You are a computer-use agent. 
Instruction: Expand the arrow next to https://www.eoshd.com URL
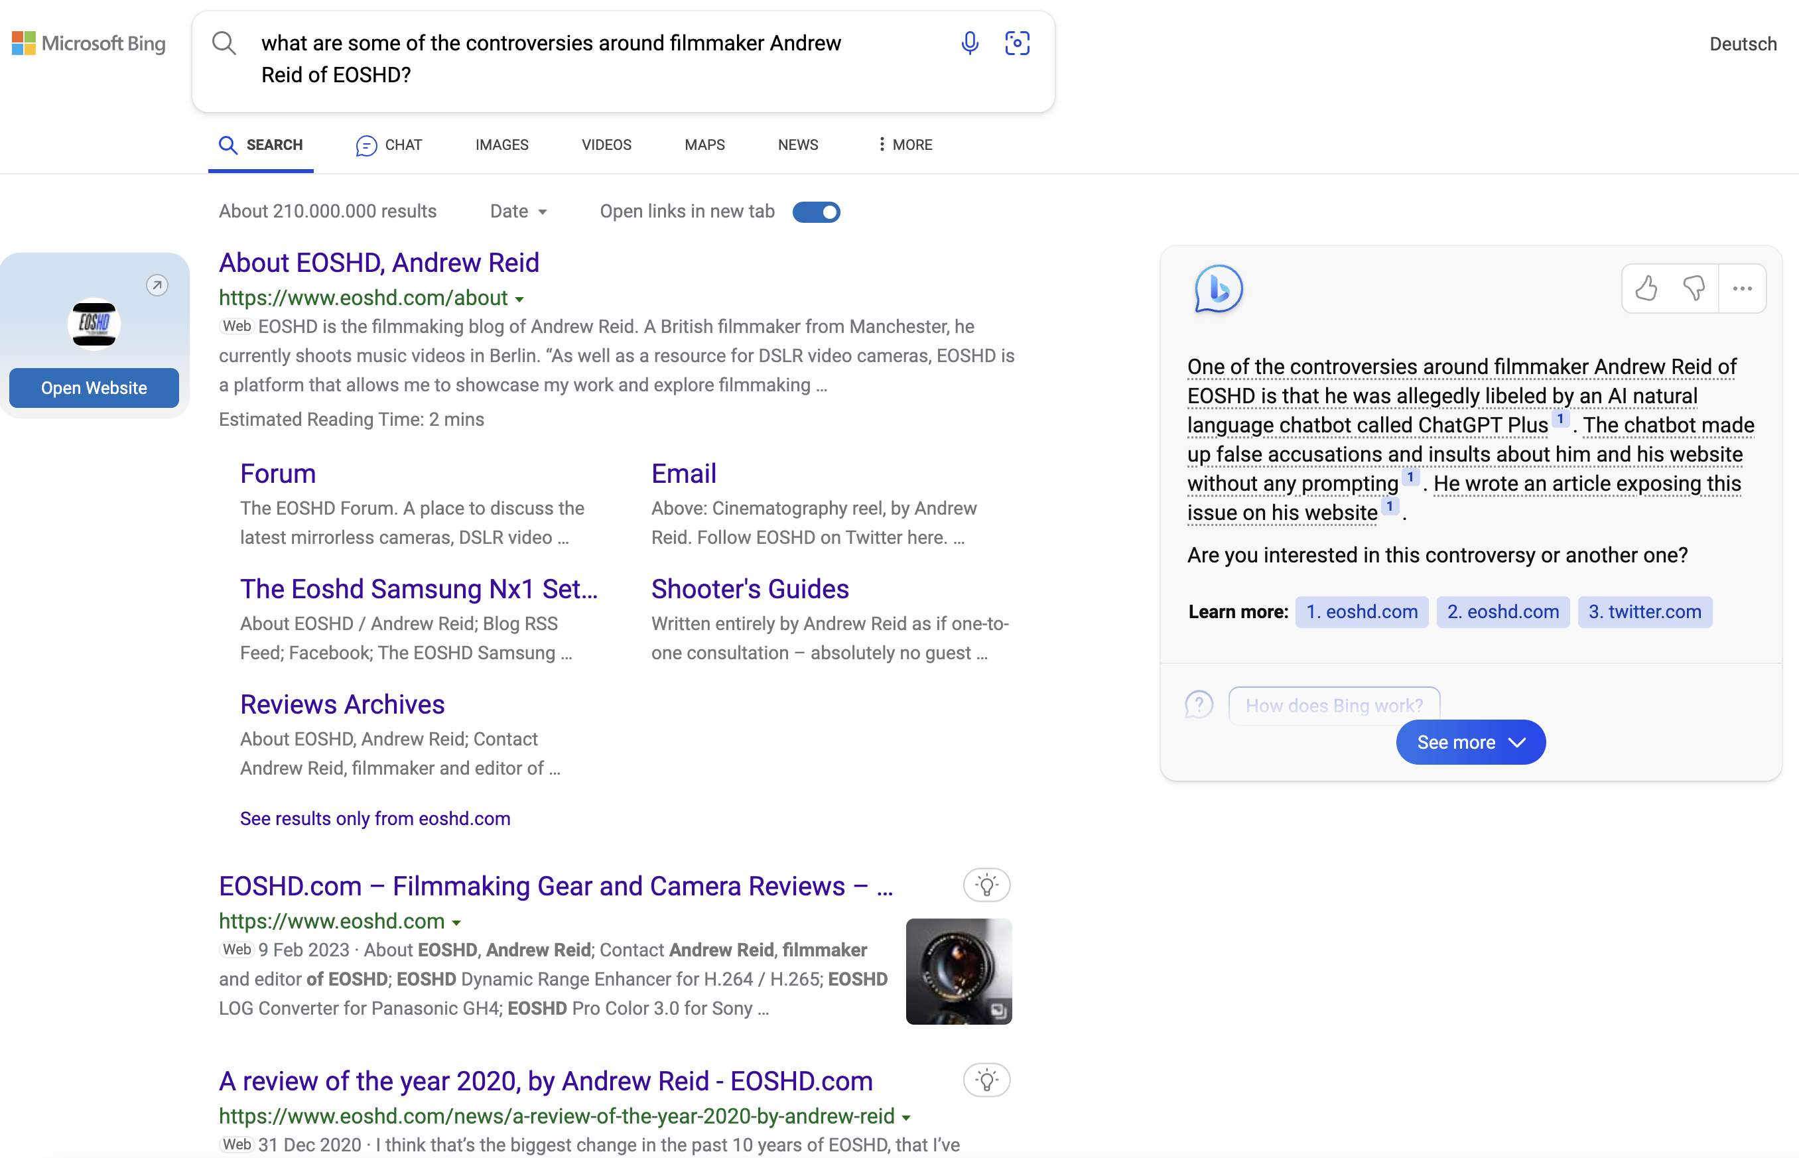pos(456,923)
